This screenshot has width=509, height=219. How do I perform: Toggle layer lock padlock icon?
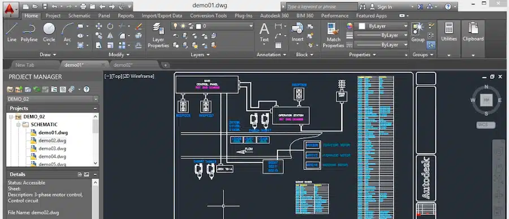tap(191, 26)
